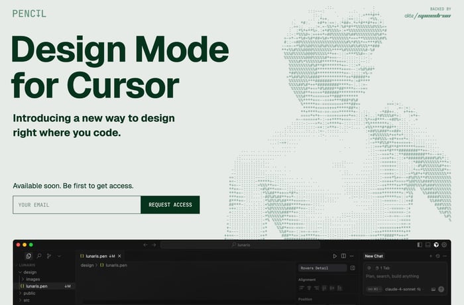Align horizontal centers using second alignment icon

point(310,288)
